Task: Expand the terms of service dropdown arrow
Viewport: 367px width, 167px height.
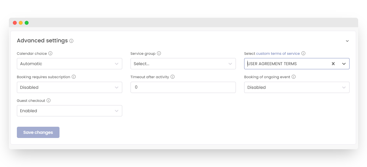Action: click(x=344, y=64)
